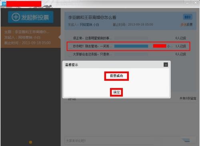Close the 温馨提示 dialog with its X
Screen dimensions: 200x146
tap(166, 65)
